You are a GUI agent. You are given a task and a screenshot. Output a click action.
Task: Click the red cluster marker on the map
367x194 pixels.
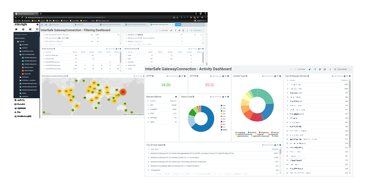point(123,92)
